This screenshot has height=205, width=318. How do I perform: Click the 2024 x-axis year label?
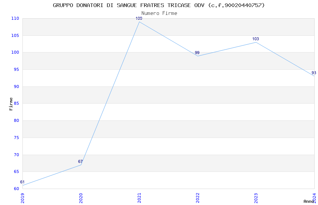tap(314, 198)
